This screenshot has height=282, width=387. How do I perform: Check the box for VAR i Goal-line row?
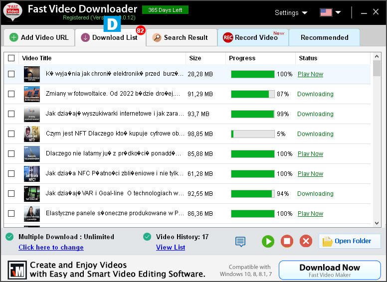pos(11,194)
